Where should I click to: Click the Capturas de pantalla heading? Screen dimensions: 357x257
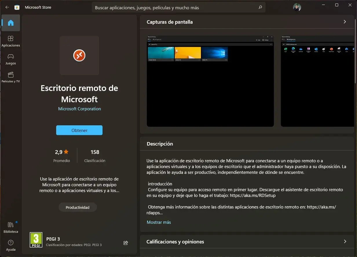170,22
